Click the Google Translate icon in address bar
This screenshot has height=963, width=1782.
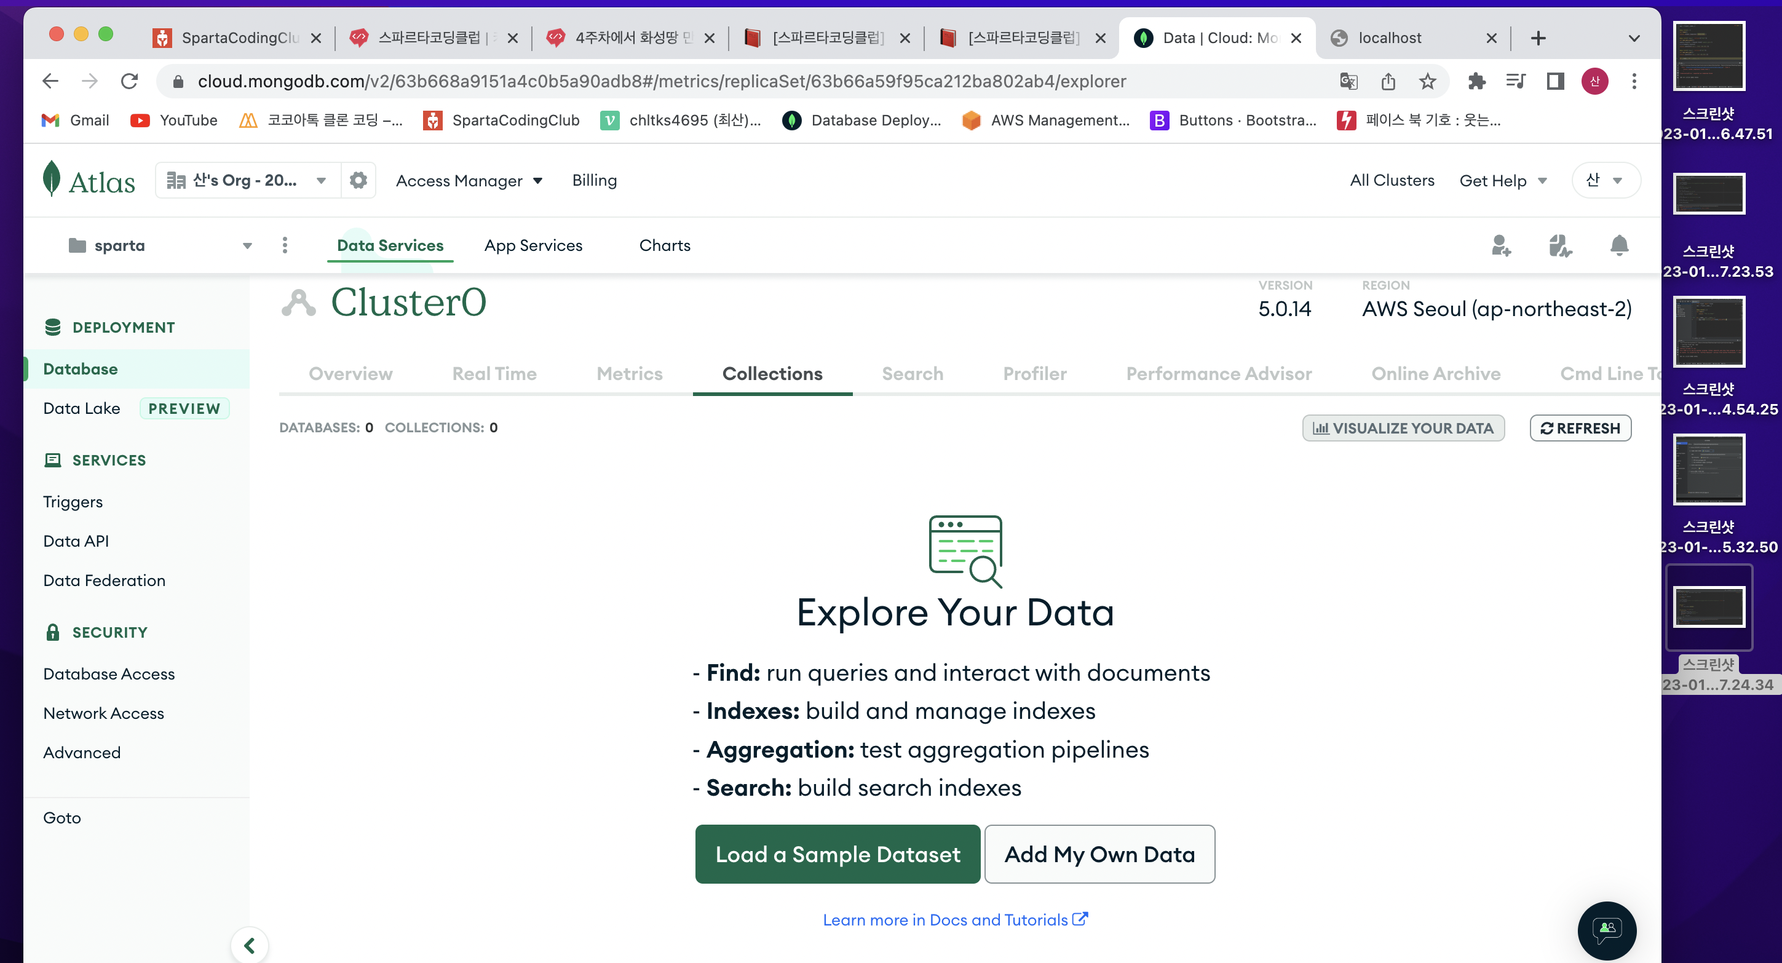[1348, 81]
